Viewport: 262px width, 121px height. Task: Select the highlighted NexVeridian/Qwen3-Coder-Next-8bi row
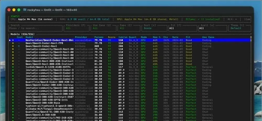pyautogui.click(x=130, y=40)
